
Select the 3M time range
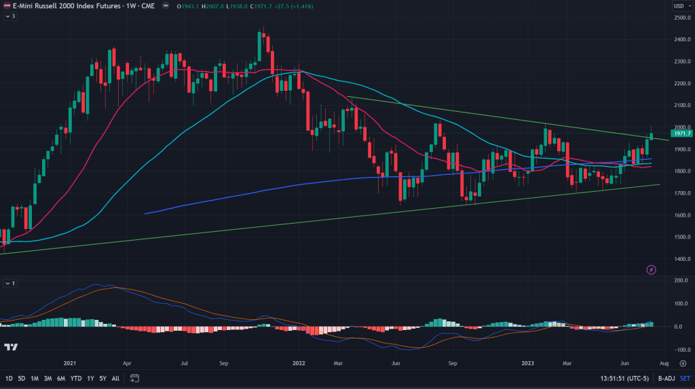point(46,377)
